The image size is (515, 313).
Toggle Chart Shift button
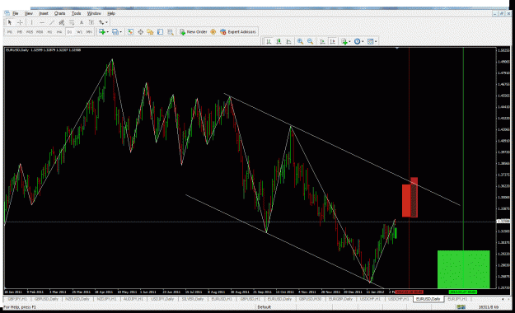coord(332,41)
